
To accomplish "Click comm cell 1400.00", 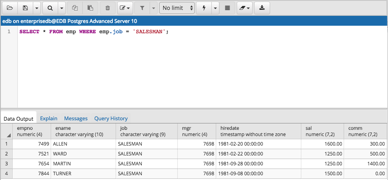I will [366, 164].
